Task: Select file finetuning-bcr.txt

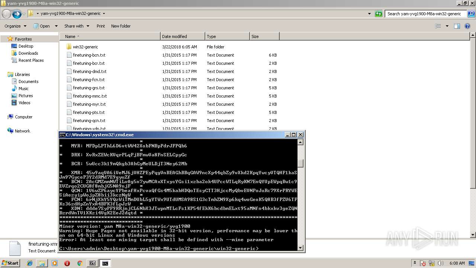Action: (89, 63)
